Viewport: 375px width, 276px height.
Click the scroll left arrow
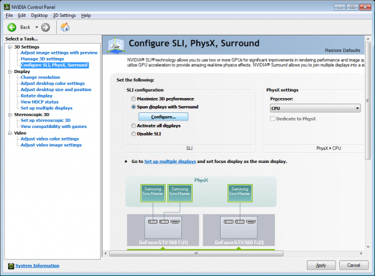[106, 254]
